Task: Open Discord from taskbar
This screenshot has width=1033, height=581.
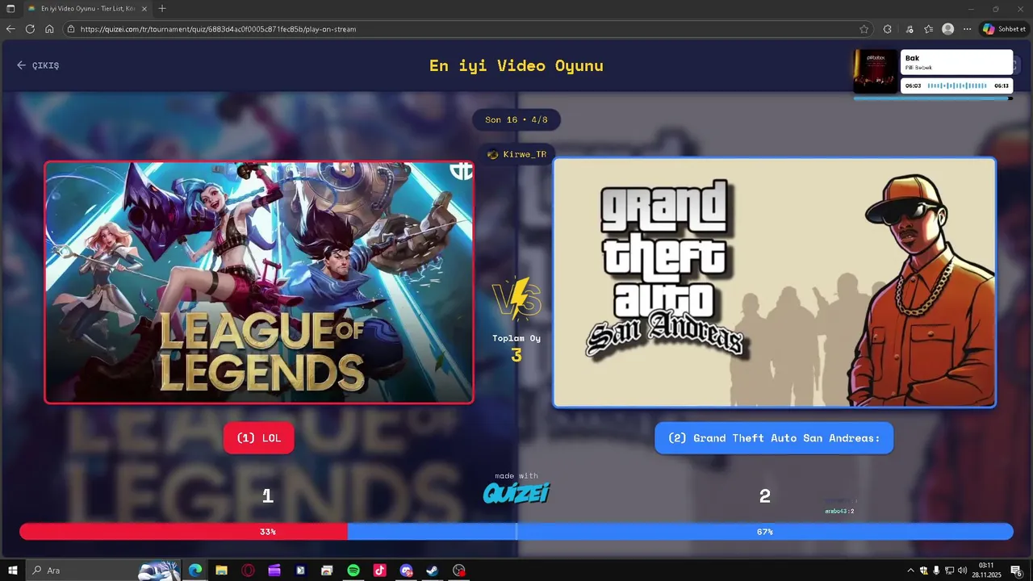Action: [x=406, y=571]
